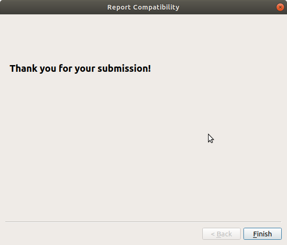
Task: Click the word Thank in heading
Action: (23, 68)
